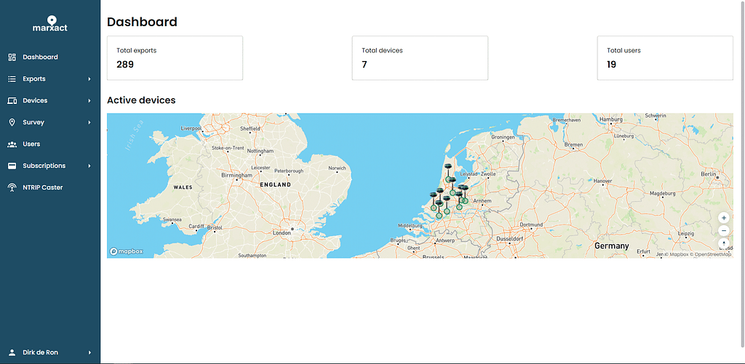Expand the Devices submenu arrow
Viewport: 745px width, 364px height.
89,100
